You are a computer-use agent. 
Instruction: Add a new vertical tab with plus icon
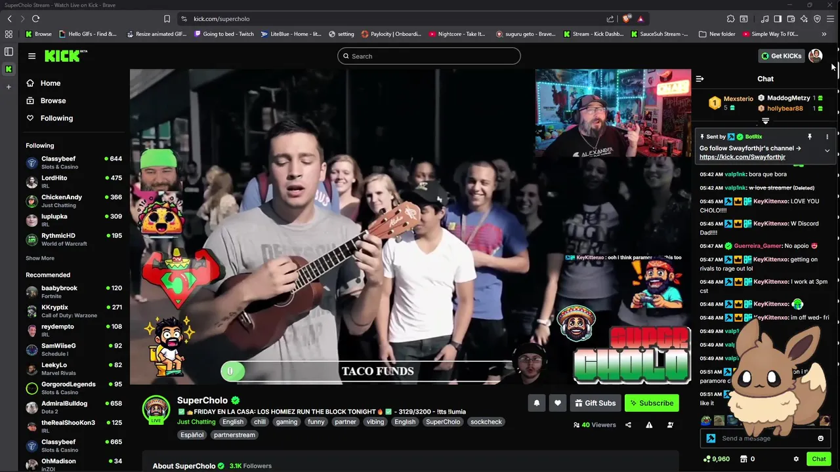(x=9, y=87)
